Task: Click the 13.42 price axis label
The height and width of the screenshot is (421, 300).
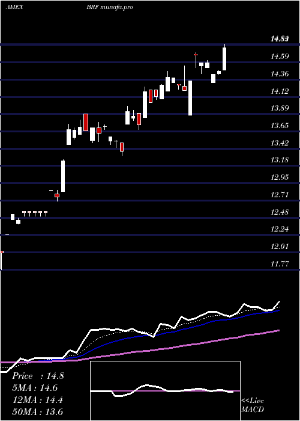Action: click(x=280, y=143)
